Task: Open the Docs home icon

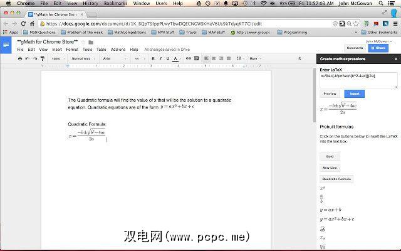Action: click(6, 45)
